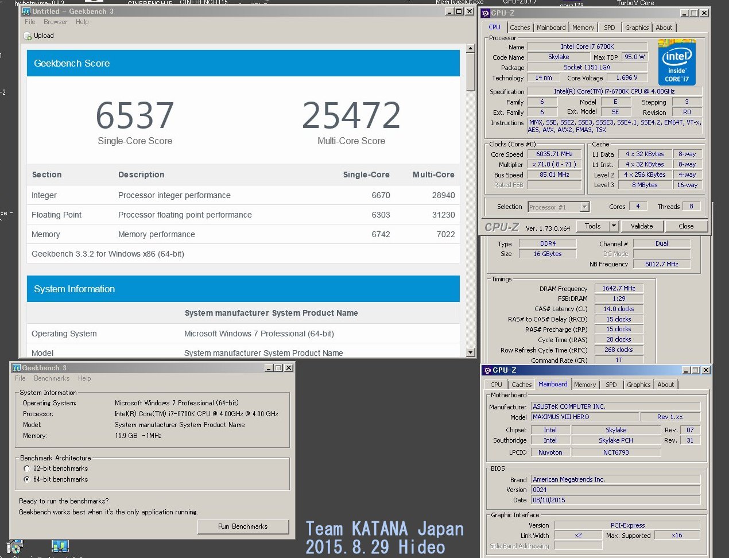Select 64-bit benchmarks option
Viewport: 729px width, 558px height.
click(27, 479)
